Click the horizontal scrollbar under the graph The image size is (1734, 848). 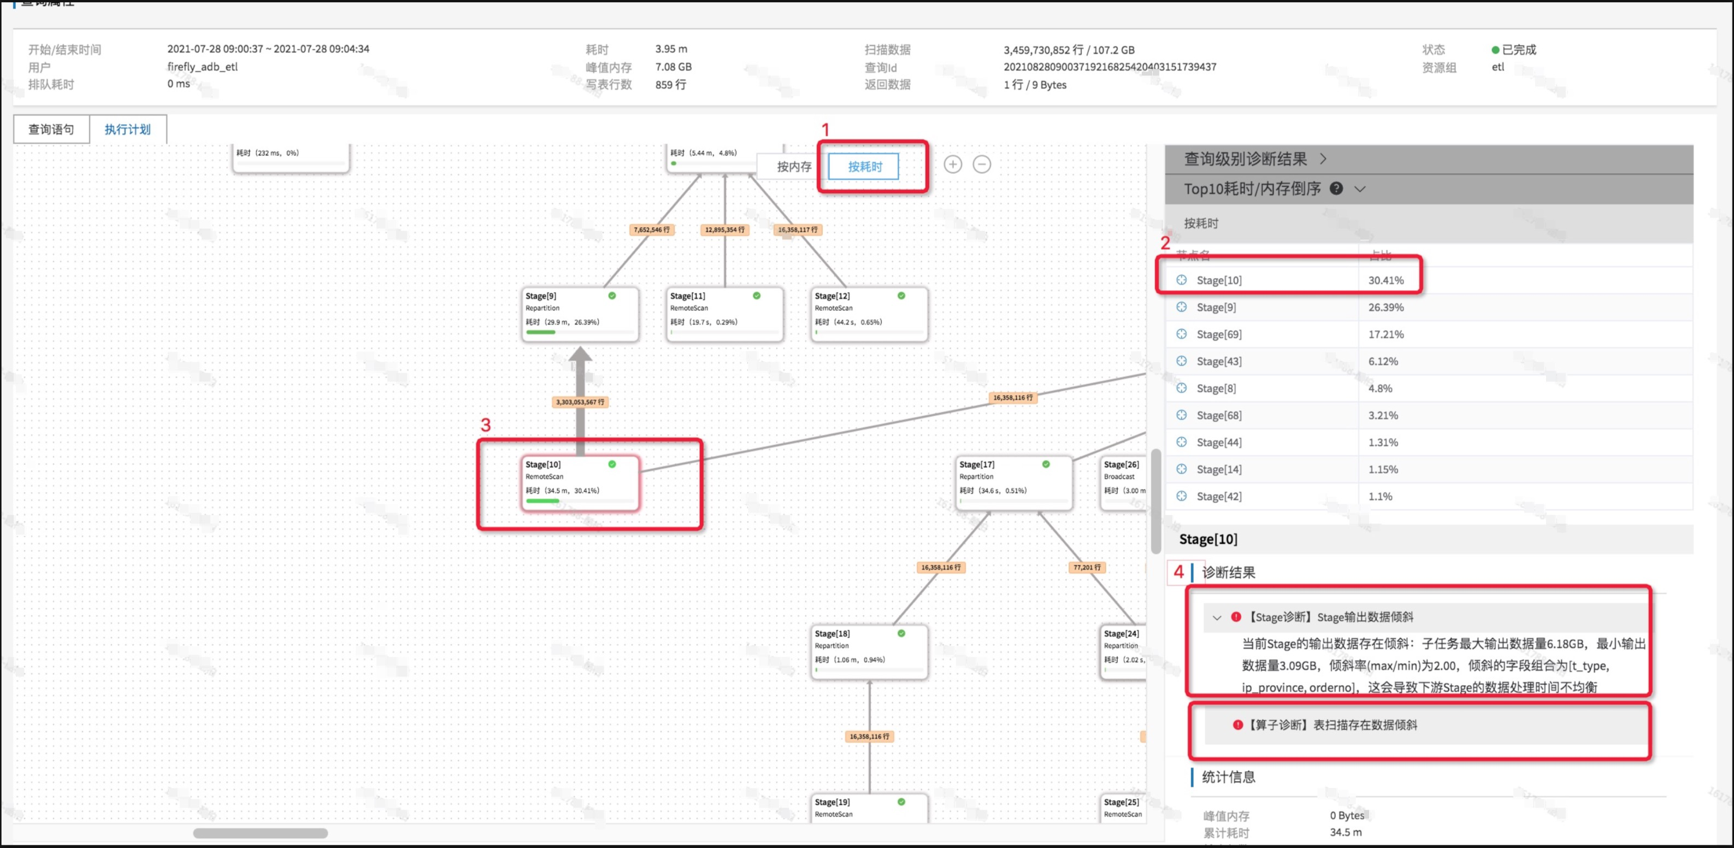click(x=261, y=833)
